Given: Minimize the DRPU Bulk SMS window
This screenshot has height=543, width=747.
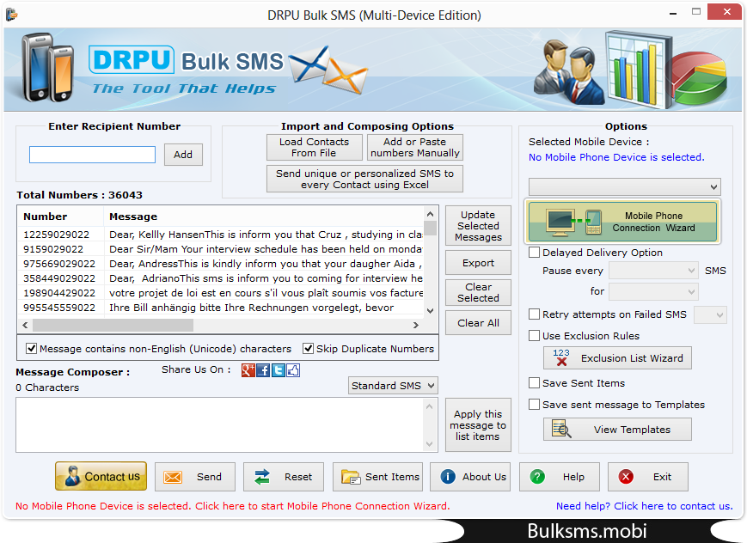Looking at the screenshot, I should point(673,12).
